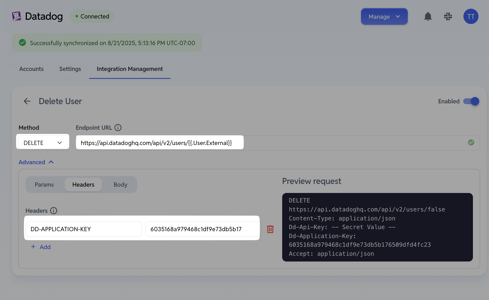Add a new header row

pyautogui.click(x=41, y=247)
